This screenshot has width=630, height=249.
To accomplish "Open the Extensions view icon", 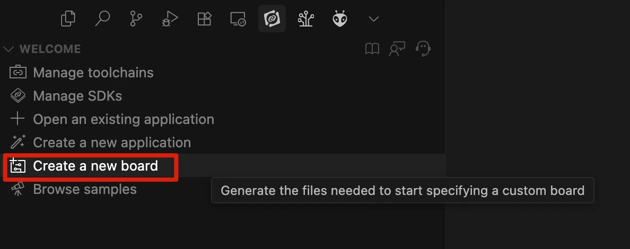I will coord(204,19).
